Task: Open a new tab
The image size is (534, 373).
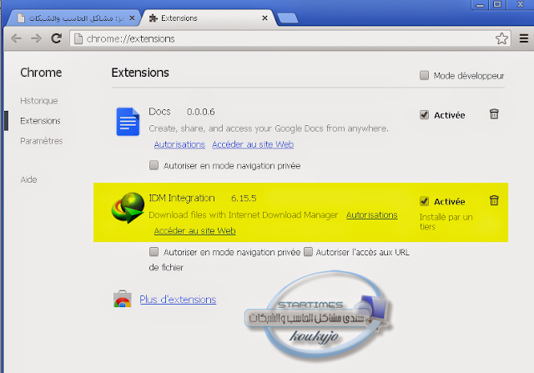Action: [x=288, y=18]
